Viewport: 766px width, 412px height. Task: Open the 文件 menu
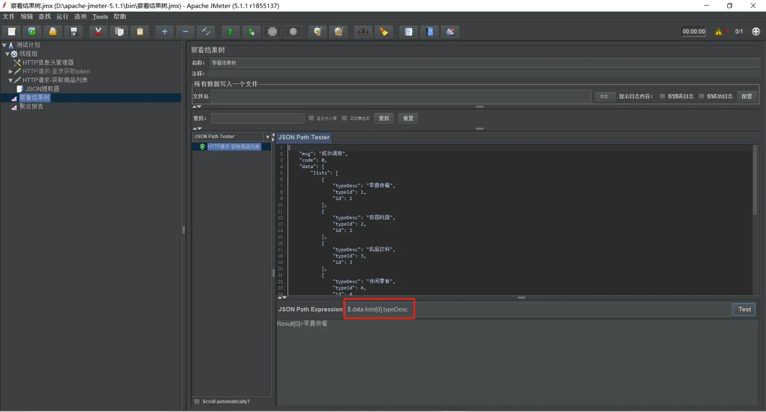9,16
